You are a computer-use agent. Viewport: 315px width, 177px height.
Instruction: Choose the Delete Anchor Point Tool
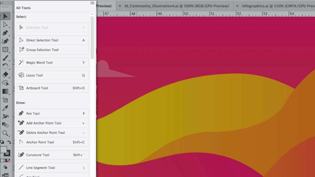tap(52, 132)
